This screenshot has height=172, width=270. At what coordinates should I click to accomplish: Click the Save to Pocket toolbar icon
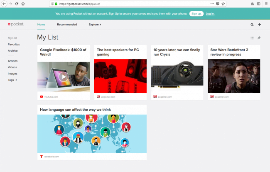point(218,4)
